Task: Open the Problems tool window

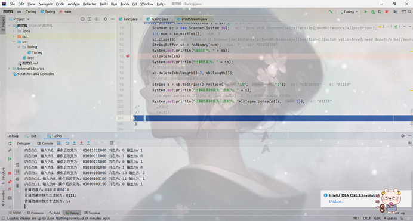Action: pyautogui.click(x=35, y=213)
